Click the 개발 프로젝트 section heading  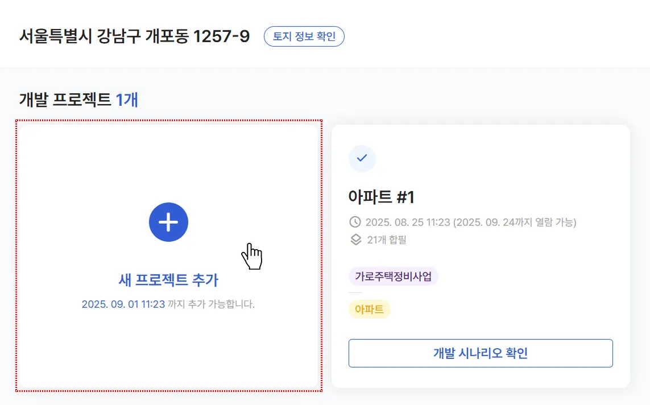[x=65, y=100]
